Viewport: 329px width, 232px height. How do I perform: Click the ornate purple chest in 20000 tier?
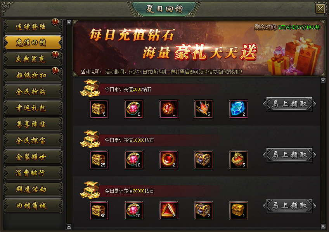[x=204, y=210]
